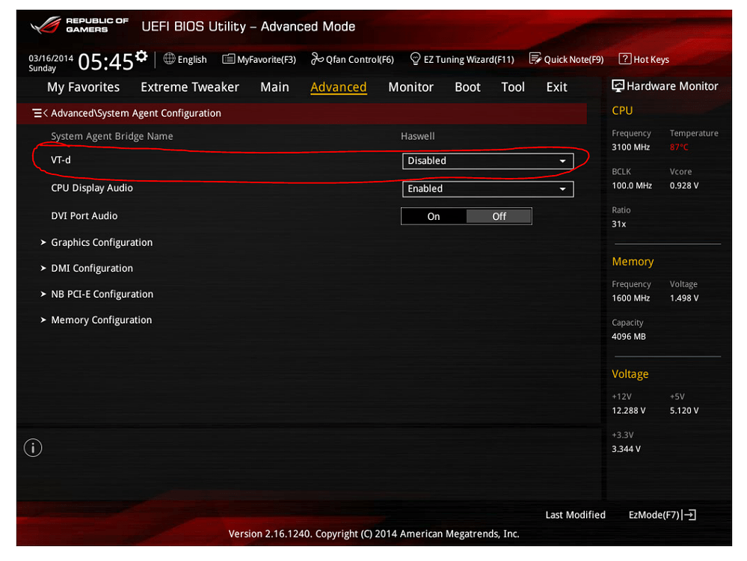Click the Last Modified button
This screenshot has width=747, height=561.
point(575,515)
